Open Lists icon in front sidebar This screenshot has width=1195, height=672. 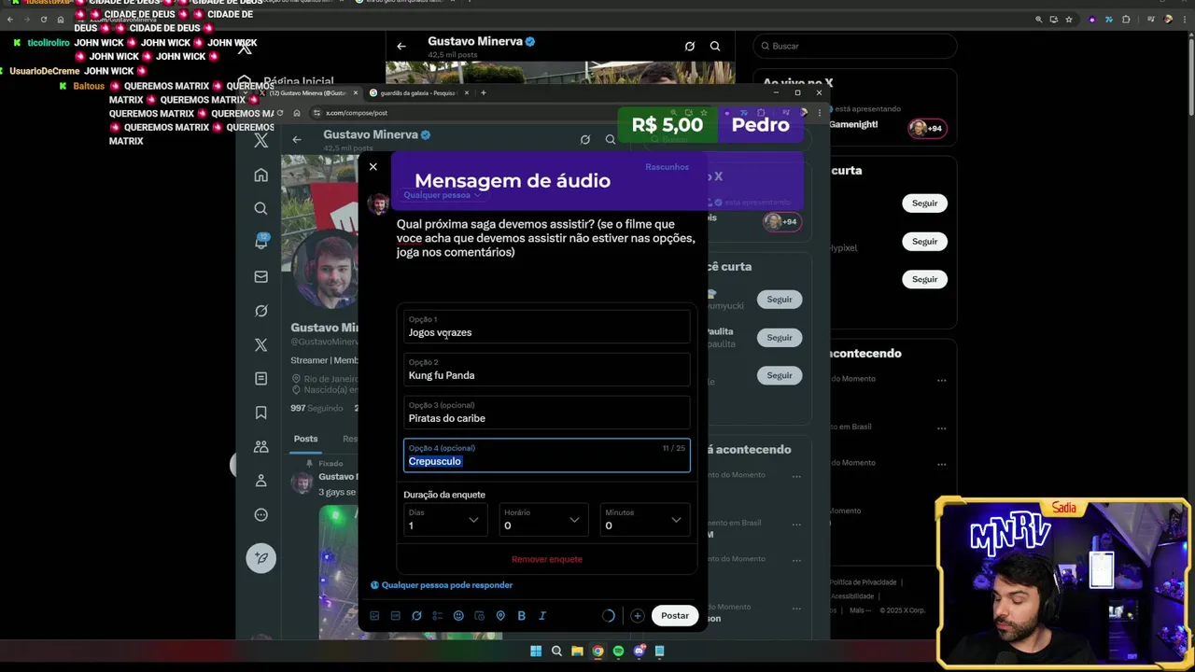261,378
